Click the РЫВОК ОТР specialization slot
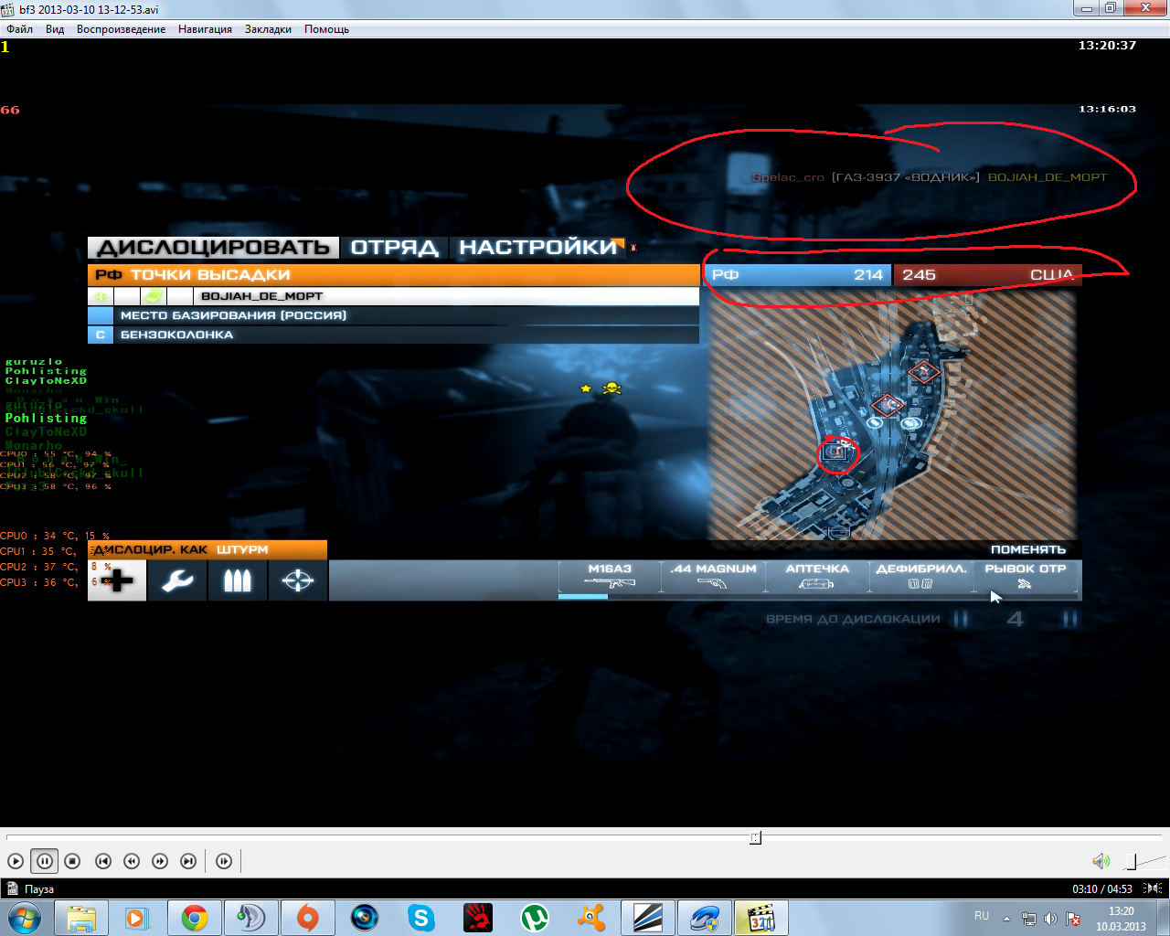Viewport: 1170px width, 936px height. tap(1026, 577)
